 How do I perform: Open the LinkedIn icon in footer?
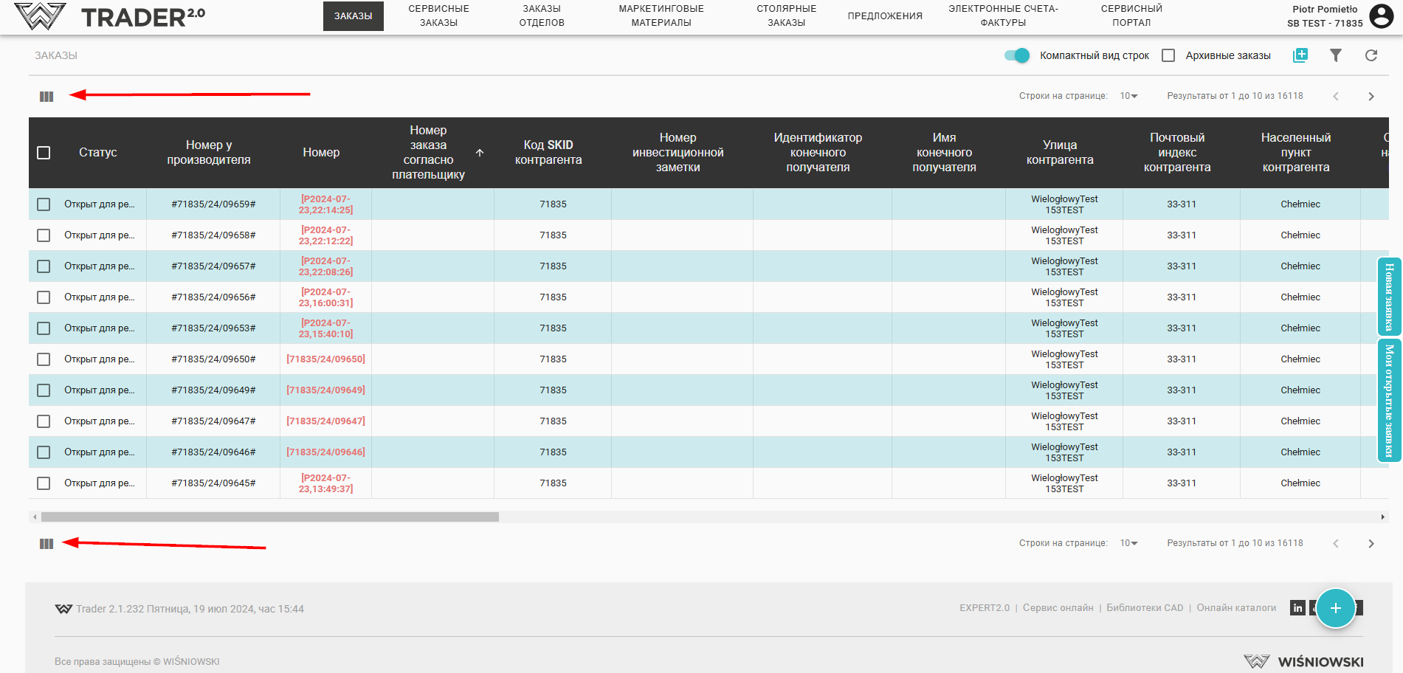1297,608
